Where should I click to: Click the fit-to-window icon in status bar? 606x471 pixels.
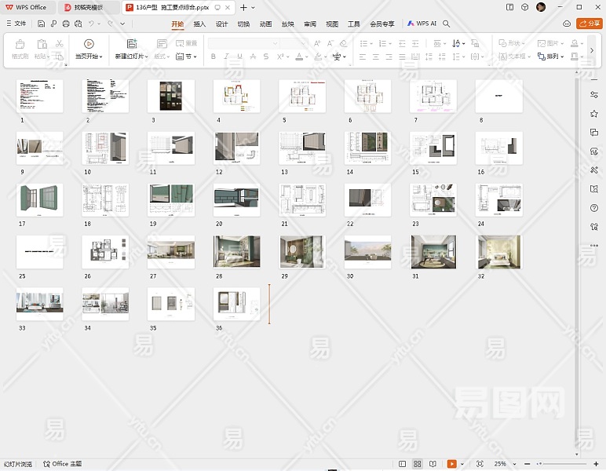(480, 464)
